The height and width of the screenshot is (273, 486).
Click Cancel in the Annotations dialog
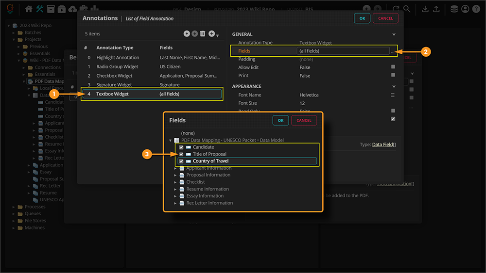point(385,18)
